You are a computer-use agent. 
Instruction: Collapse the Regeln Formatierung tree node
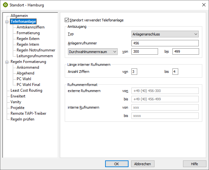tap(7, 62)
